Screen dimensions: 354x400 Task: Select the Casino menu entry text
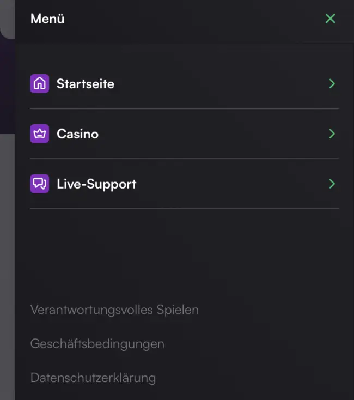coord(77,134)
